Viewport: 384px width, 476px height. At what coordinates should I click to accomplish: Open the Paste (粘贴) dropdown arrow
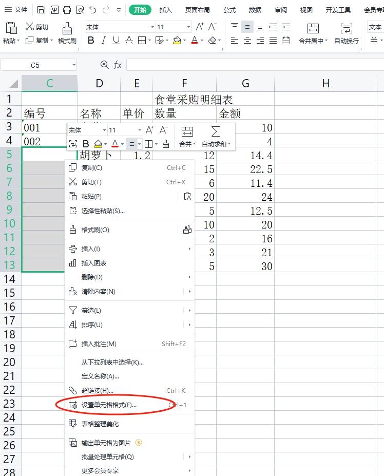coord(18,41)
